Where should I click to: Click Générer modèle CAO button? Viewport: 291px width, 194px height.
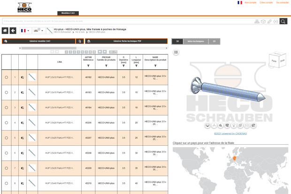[x=38, y=41]
